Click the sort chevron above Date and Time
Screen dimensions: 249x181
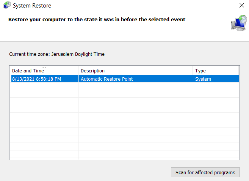point(44,68)
